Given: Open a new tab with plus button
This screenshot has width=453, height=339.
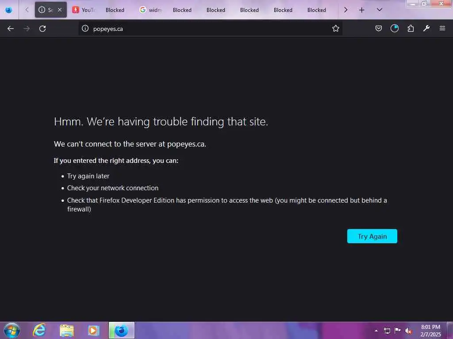Looking at the screenshot, I should (361, 10).
